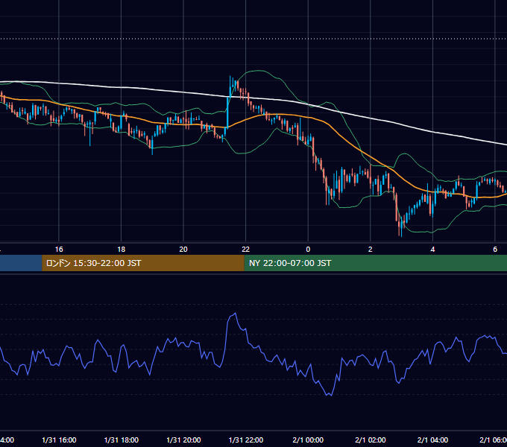Click the 4 hour label on price chart axis
Image resolution: width=507 pixels, height=447 pixels.
(432, 250)
